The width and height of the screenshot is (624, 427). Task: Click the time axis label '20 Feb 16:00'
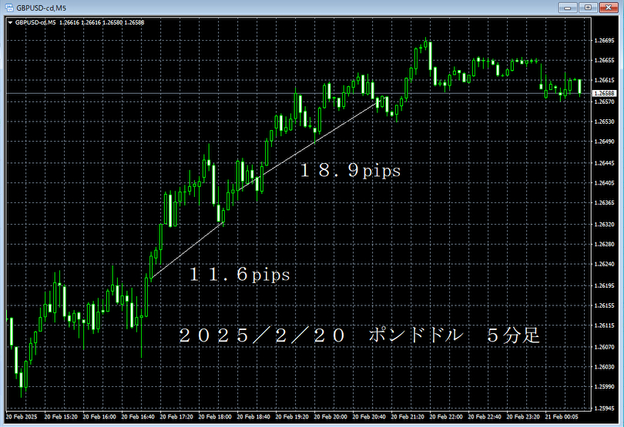(99, 417)
